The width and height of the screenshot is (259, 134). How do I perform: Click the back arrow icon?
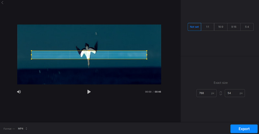(3, 3)
